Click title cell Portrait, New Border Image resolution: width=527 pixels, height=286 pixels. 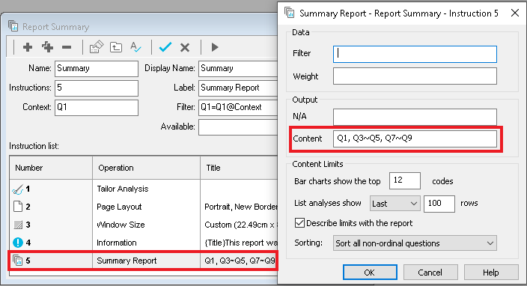240,207
